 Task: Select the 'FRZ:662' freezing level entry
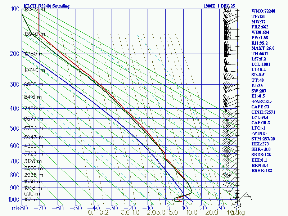[x=260, y=27]
